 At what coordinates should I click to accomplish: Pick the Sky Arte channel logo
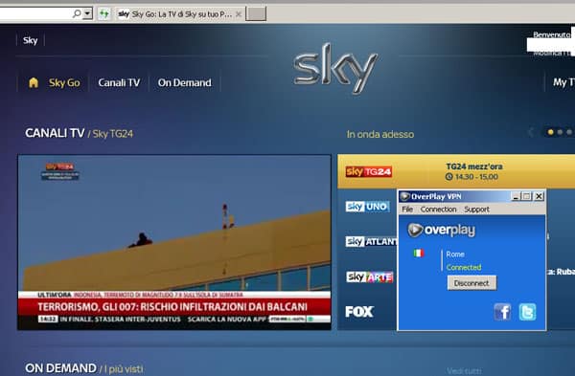pos(369,276)
